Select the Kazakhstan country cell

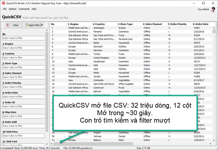click(x=99, y=61)
